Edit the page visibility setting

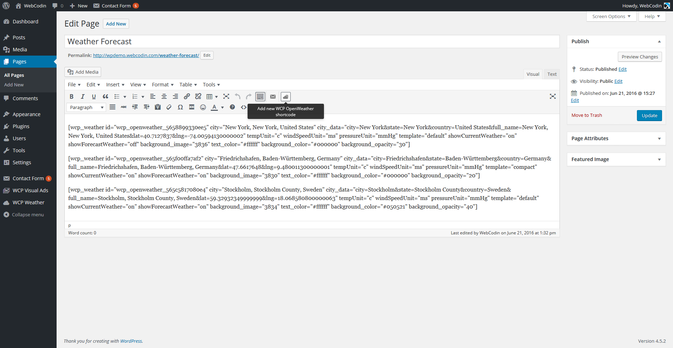pyautogui.click(x=618, y=81)
